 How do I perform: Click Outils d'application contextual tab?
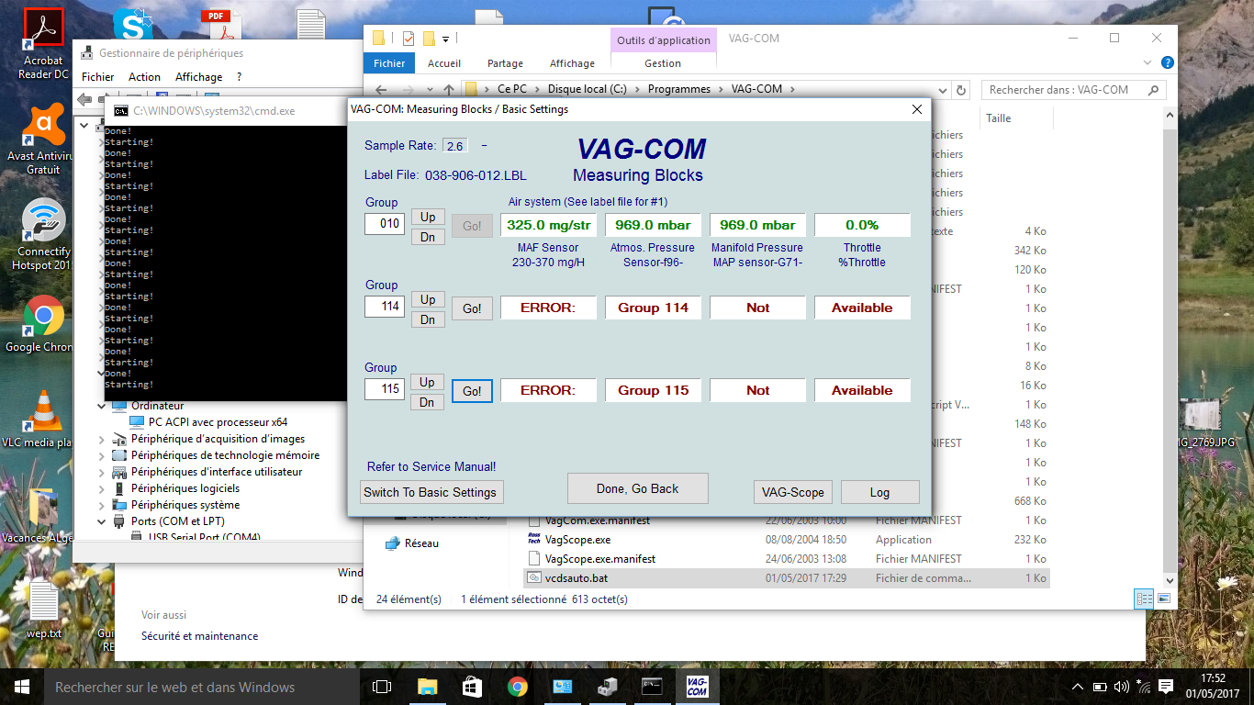click(664, 40)
